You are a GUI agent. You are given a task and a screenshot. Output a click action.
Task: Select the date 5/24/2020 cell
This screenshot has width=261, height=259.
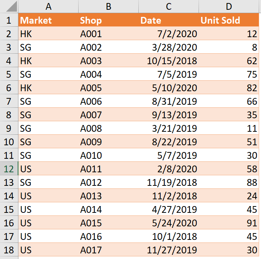(x=168, y=223)
